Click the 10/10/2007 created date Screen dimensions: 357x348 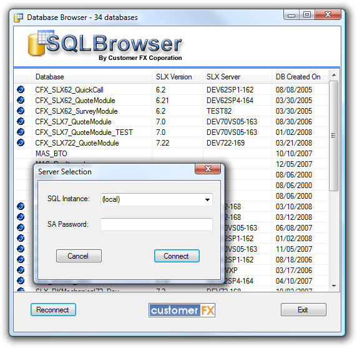[294, 154]
